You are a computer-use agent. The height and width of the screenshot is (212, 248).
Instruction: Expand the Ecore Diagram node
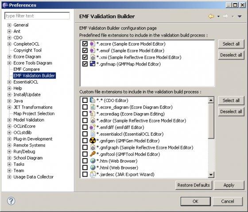click(9, 57)
